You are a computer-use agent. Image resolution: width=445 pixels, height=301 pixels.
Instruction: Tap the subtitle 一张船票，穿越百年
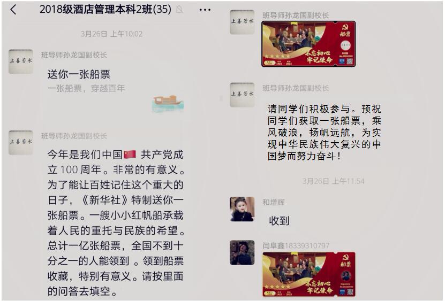86,88
